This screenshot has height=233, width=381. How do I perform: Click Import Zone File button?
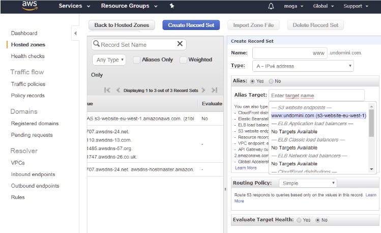pyautogui.click(x=253, y=25)
